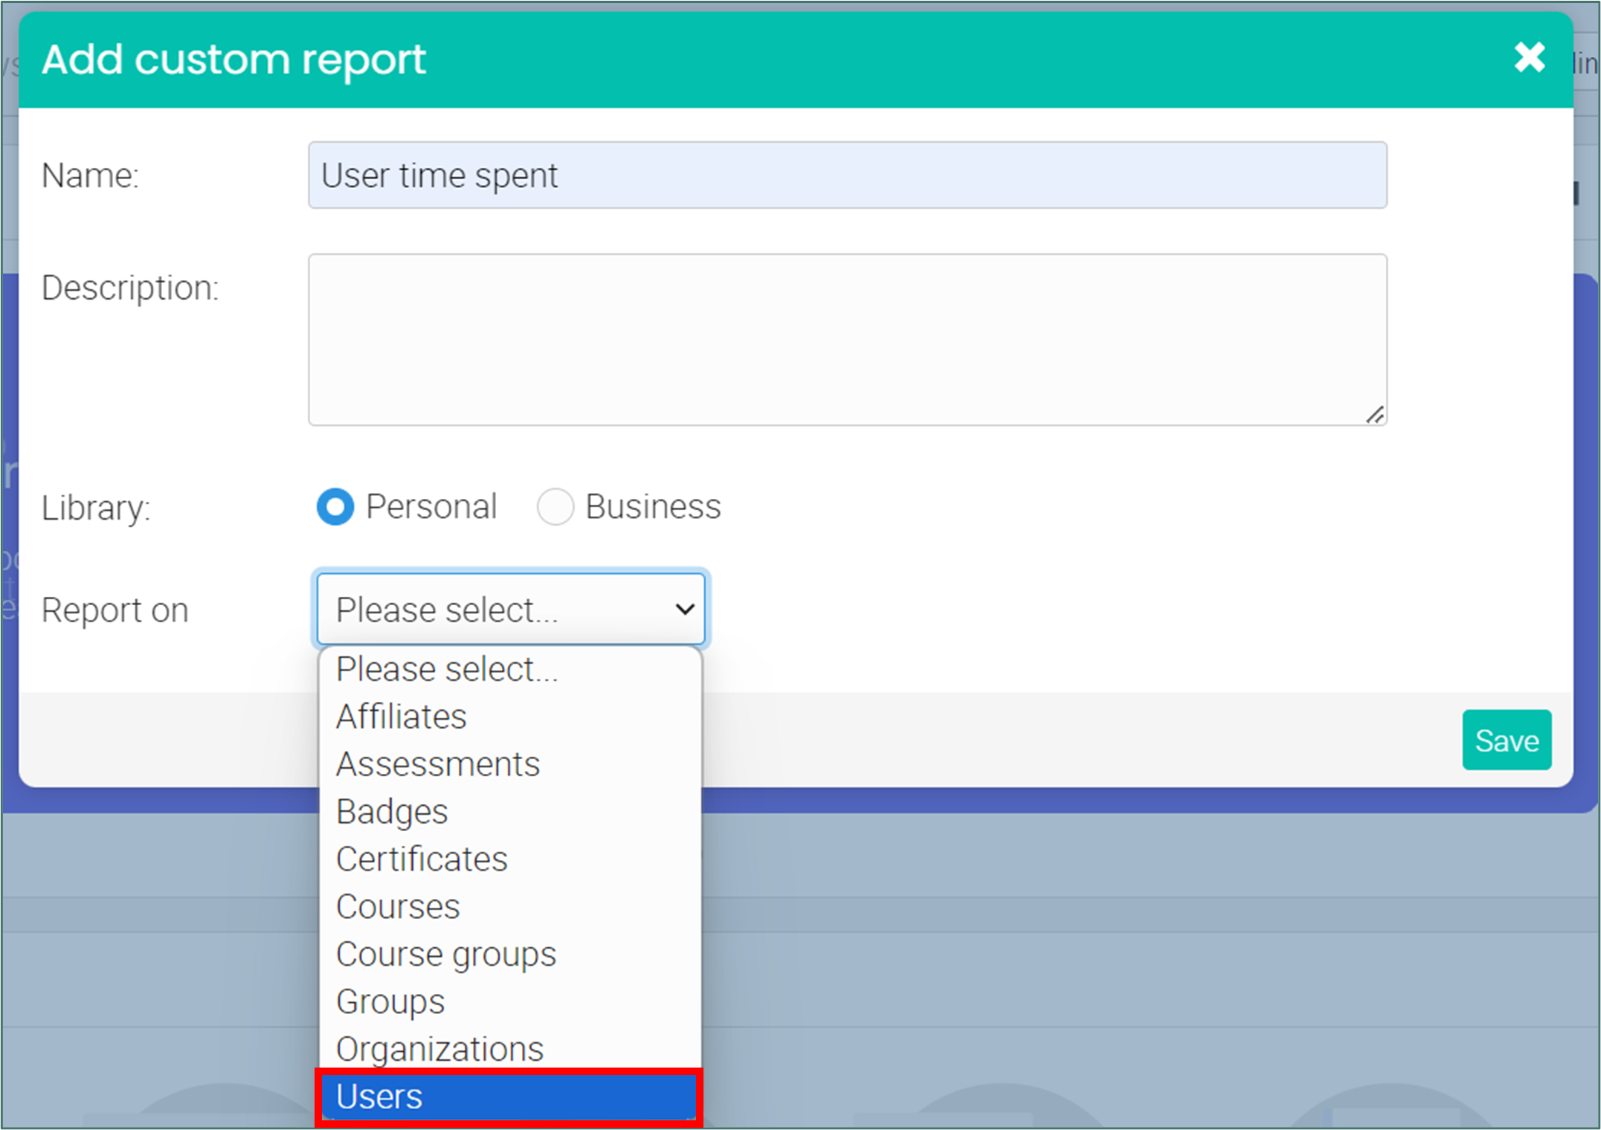Click the Personal radio label text
The height and width of the screenshot is (1130, 1601).
pyautogui.click(x=431, y=507)
